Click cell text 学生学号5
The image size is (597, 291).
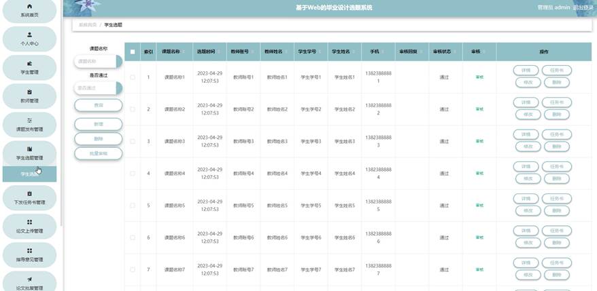coord(311,206)
